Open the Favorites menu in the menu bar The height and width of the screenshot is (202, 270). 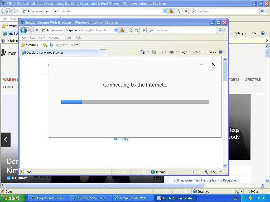[x=55, y=38]
